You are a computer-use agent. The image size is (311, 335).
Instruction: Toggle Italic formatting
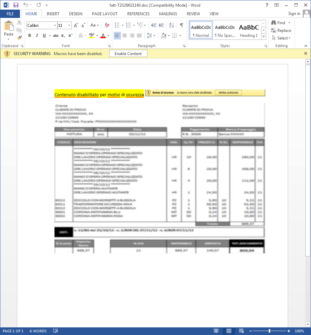pyautogui.click(x=37, y=35)
